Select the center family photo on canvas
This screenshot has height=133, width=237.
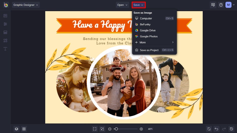pyautogui.click(x=124, y=83)
